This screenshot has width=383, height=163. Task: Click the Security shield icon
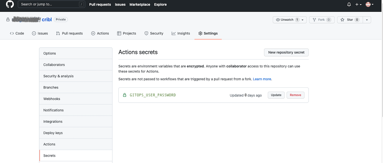pos(146,33)
